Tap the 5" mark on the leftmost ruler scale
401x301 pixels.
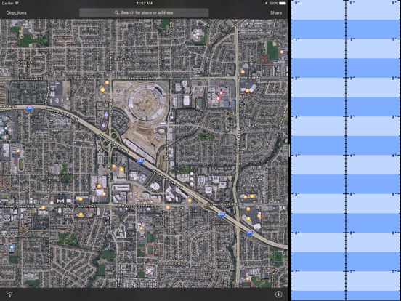pos(297,195)
